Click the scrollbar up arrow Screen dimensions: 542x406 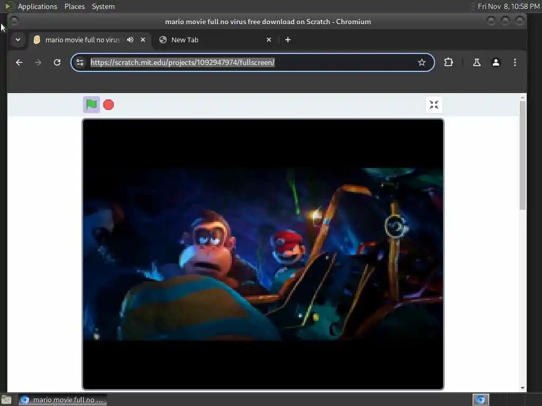[522, 97]
